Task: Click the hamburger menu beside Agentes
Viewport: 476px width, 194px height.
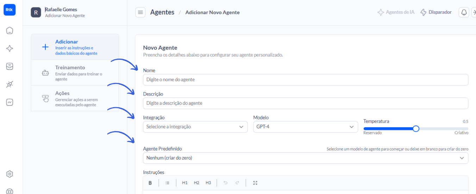Action: [x=140, y=12]
